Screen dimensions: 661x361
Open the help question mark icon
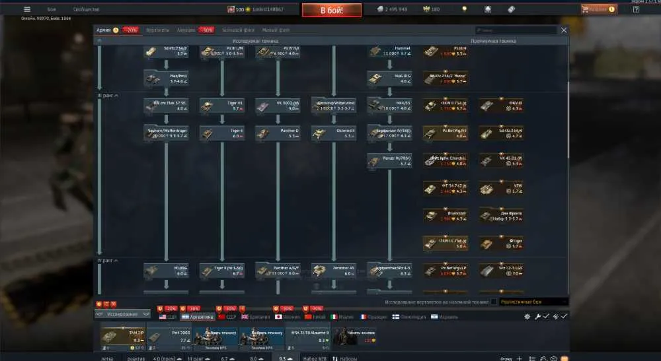point(636,9)
